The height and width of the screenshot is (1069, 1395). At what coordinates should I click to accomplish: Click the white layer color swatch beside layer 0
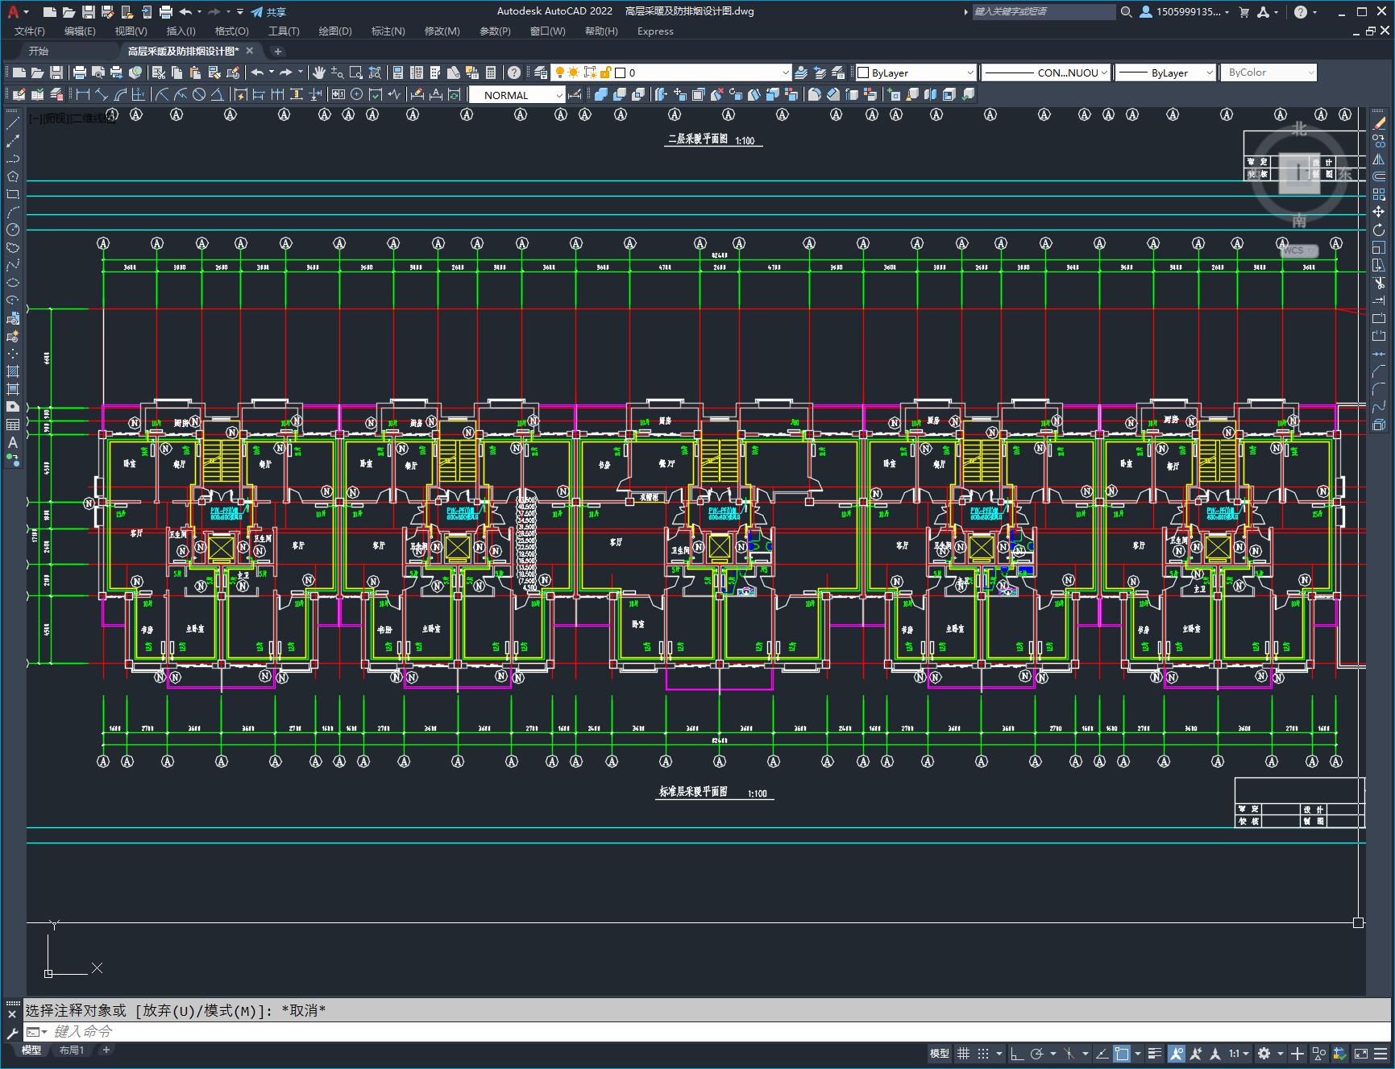[621, 73]
